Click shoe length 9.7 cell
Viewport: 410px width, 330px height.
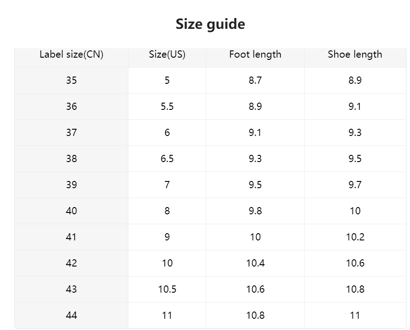pos(355,185)
